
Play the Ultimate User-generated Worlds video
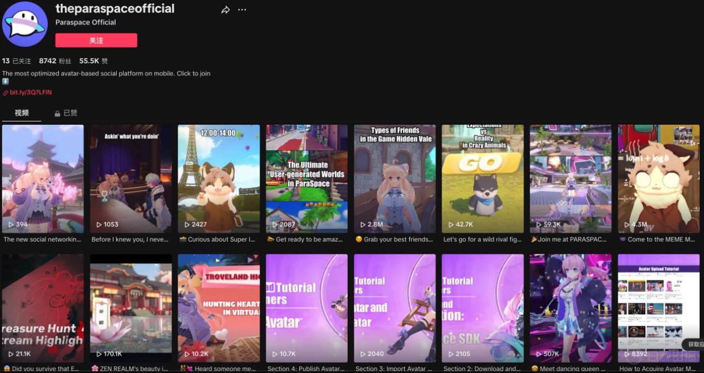(x=306, y=179)
